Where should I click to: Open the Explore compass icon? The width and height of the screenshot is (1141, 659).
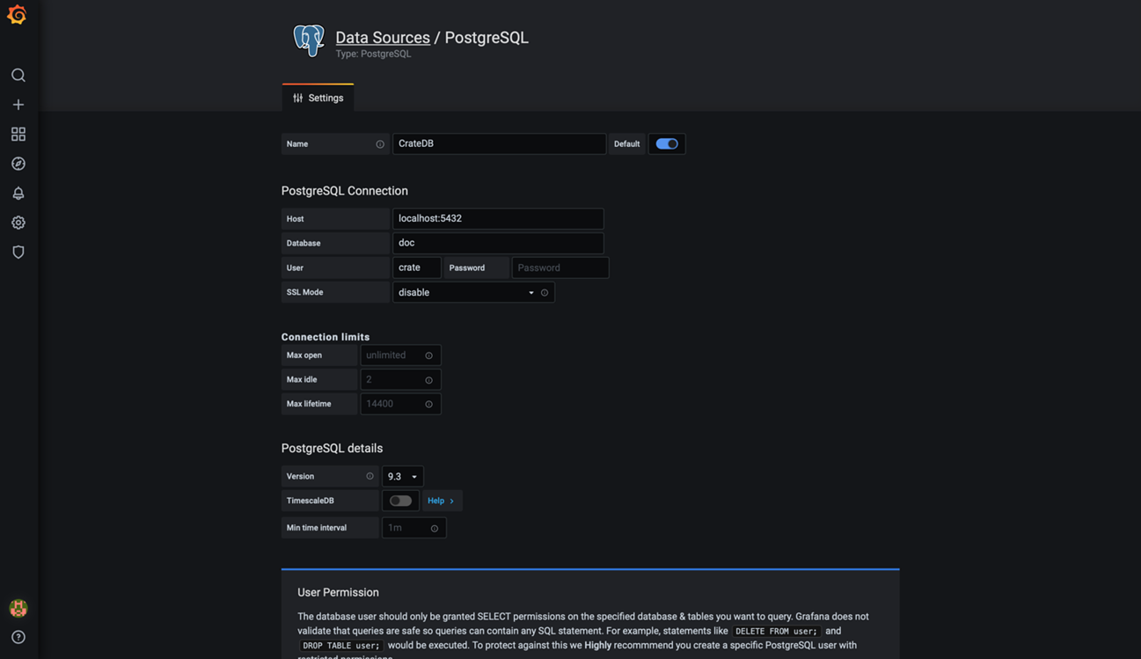tap(18, 164)
